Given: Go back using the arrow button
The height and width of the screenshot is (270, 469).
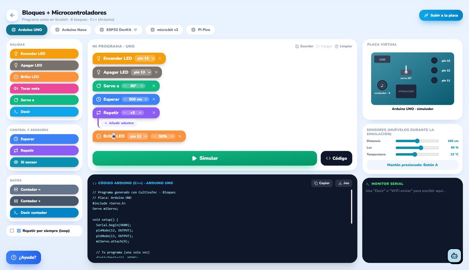Looking at the screenshot, I should tap(12, 15).
